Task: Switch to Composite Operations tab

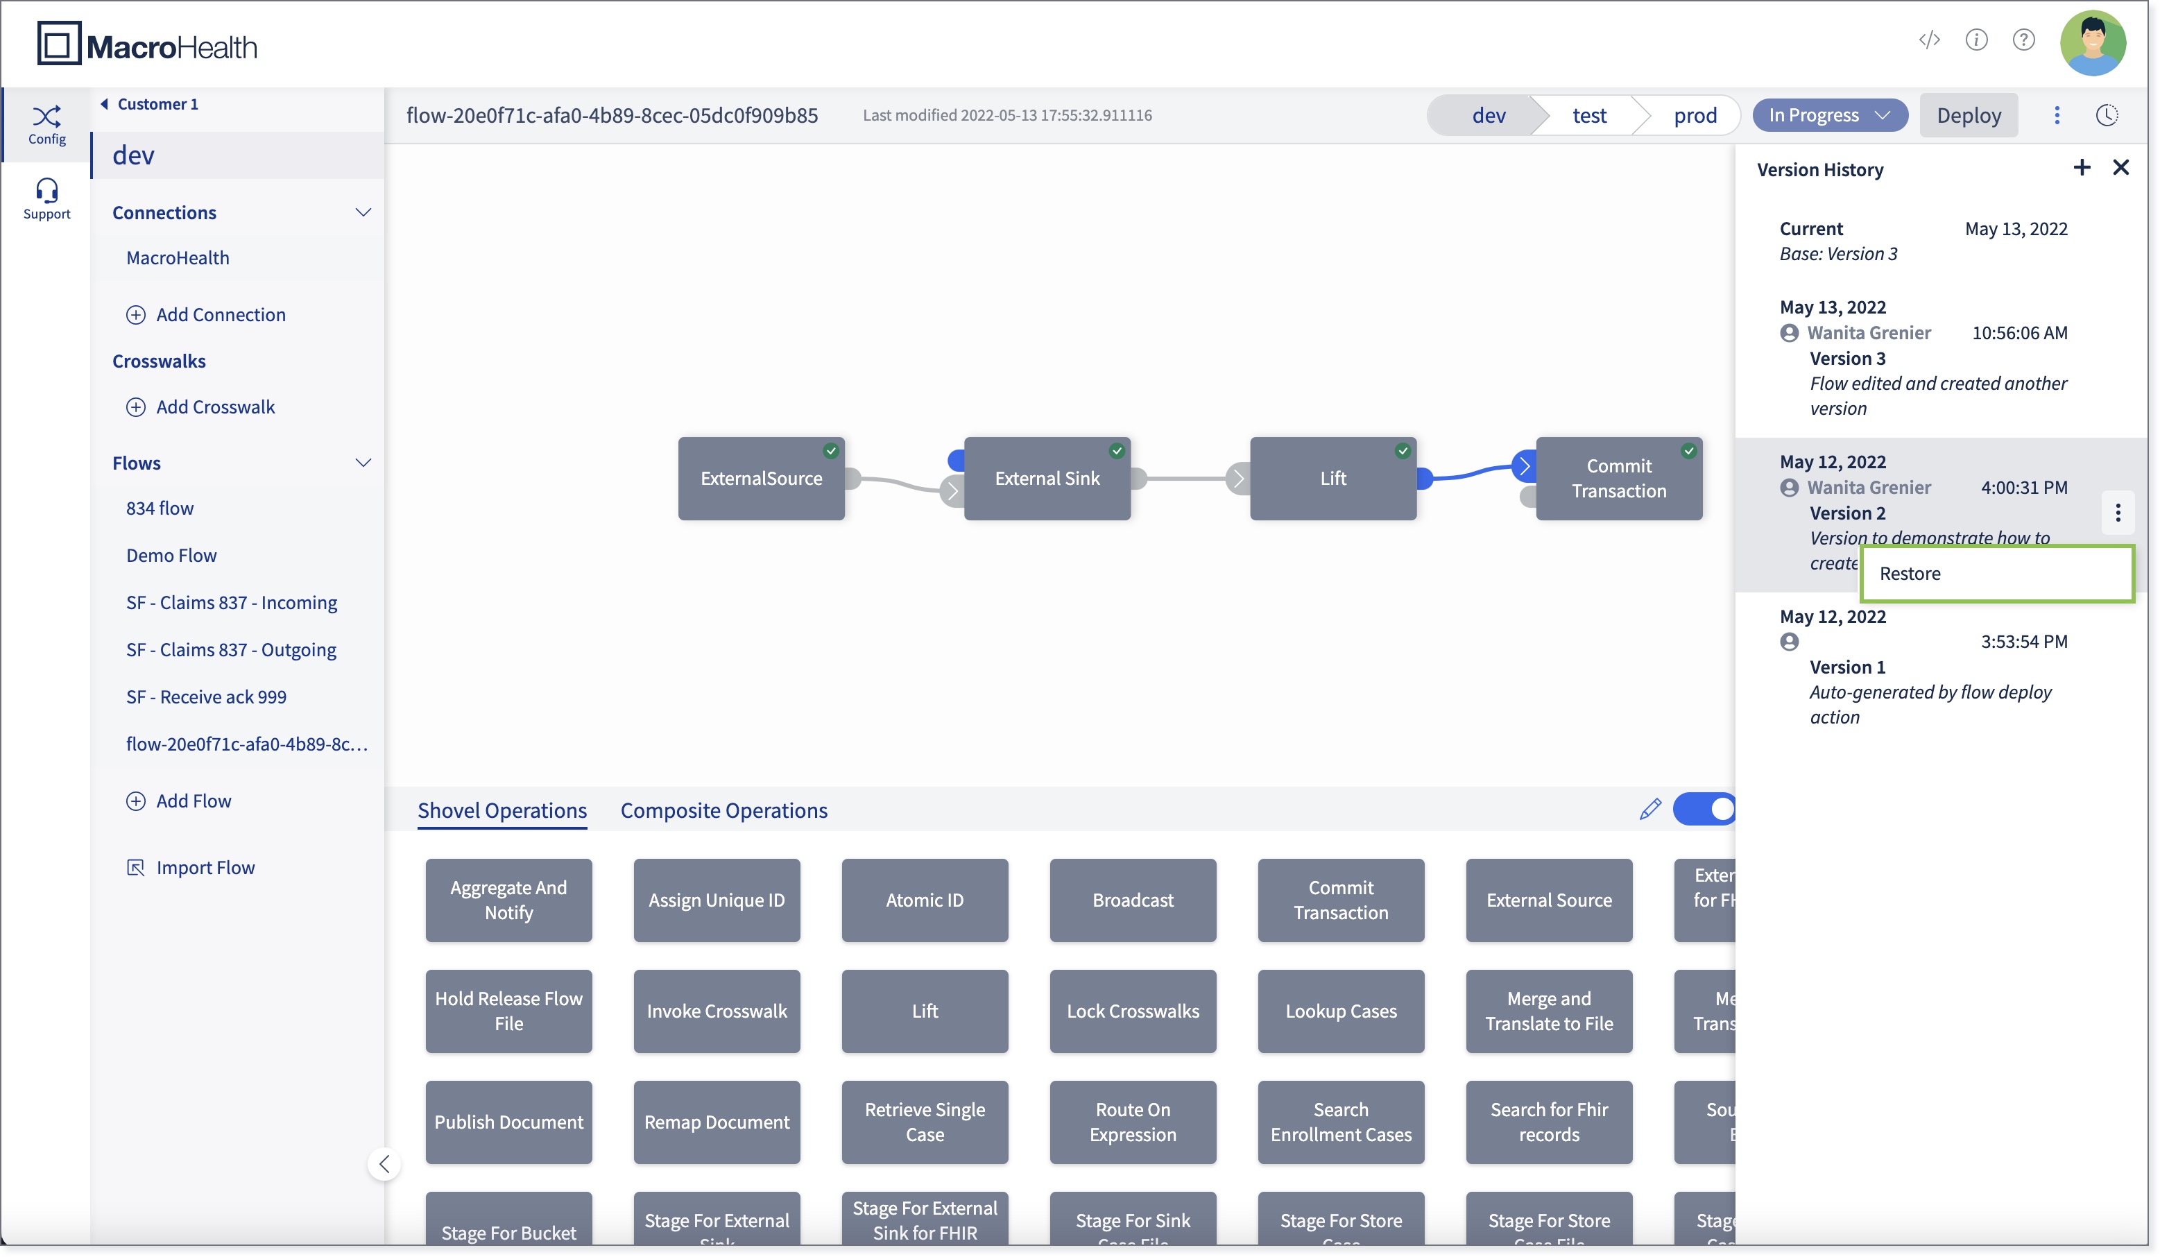Action: click(x=724, y=810)
